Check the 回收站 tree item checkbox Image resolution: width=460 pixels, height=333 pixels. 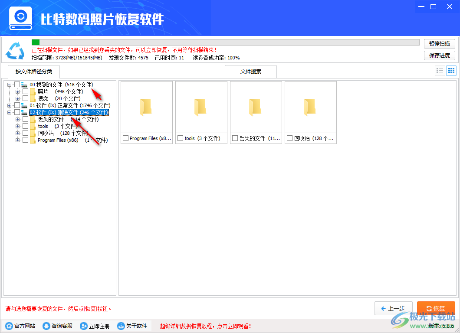pyautogui.click(x=25, y=133)
